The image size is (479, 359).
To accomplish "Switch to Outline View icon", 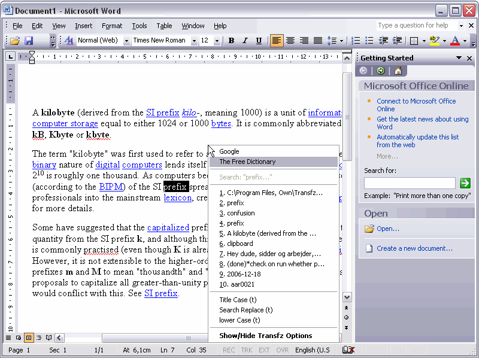I will pos(39,337).
